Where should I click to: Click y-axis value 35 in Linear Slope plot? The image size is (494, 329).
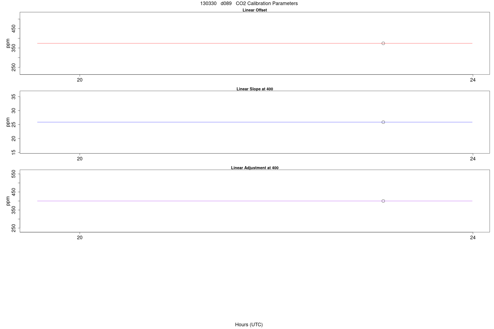[x=14, y=97]
